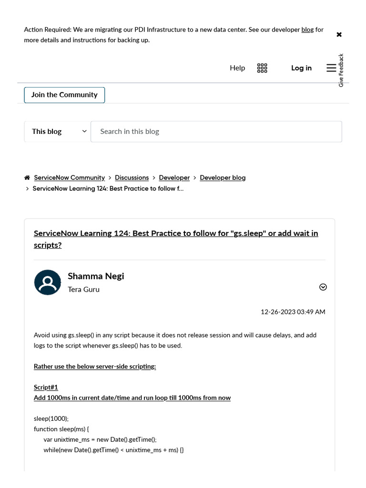Go to Developer breadcrumb
This screenshot has width=366, height=488.
[x=174, y=178]
